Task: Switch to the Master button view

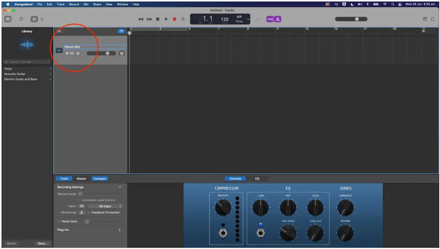Action: pyautogui.click(x=82, y=178)
